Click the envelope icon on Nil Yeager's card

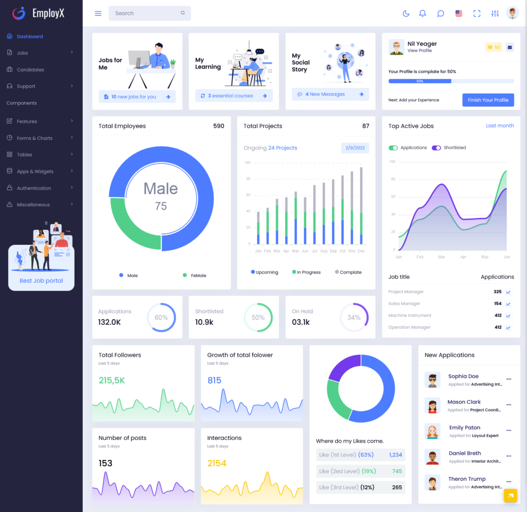click(510, 47)
